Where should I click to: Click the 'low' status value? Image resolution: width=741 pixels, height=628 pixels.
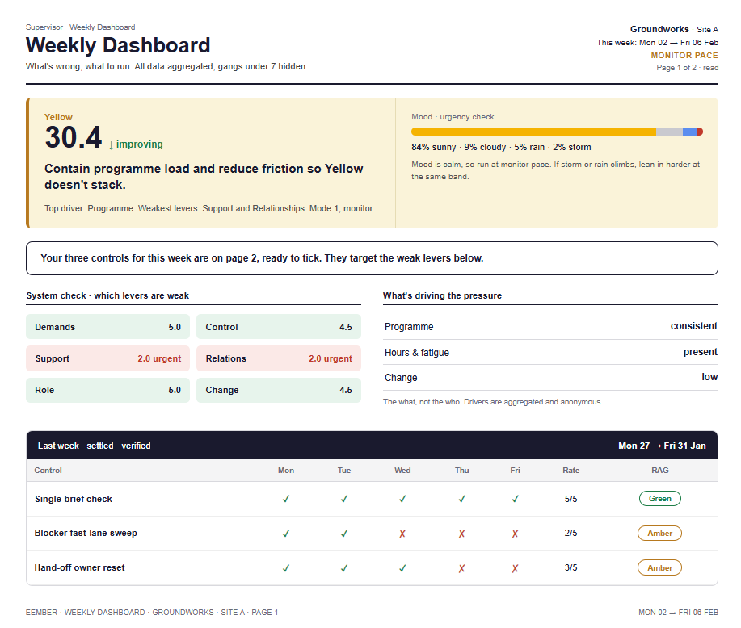709,377
